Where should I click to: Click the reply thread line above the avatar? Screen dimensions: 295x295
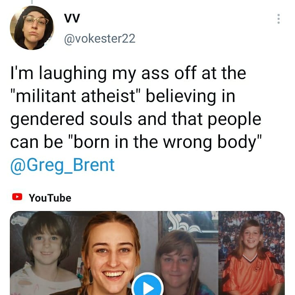[32, 2]
